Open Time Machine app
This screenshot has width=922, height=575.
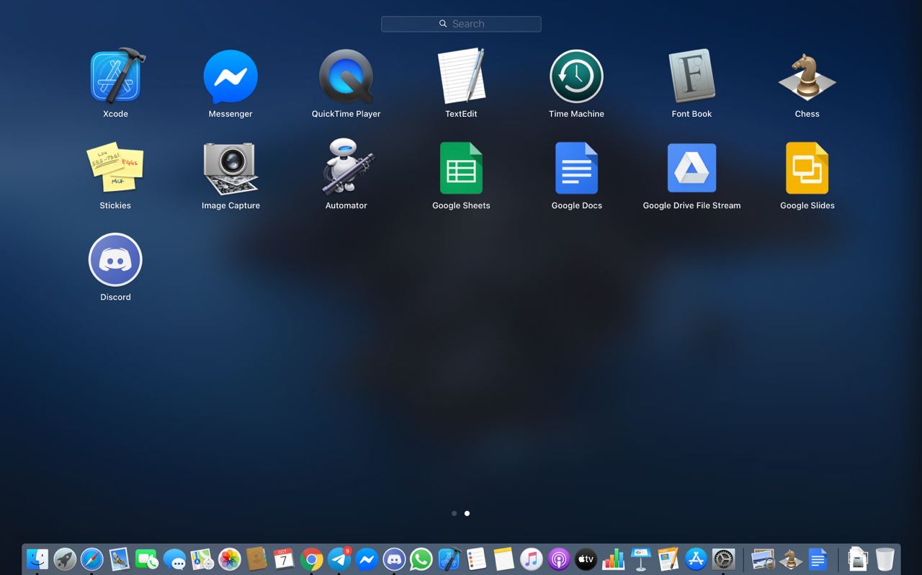coord(576,76)
